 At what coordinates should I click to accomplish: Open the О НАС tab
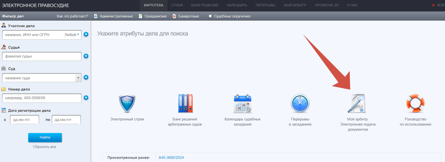(353, 6)
